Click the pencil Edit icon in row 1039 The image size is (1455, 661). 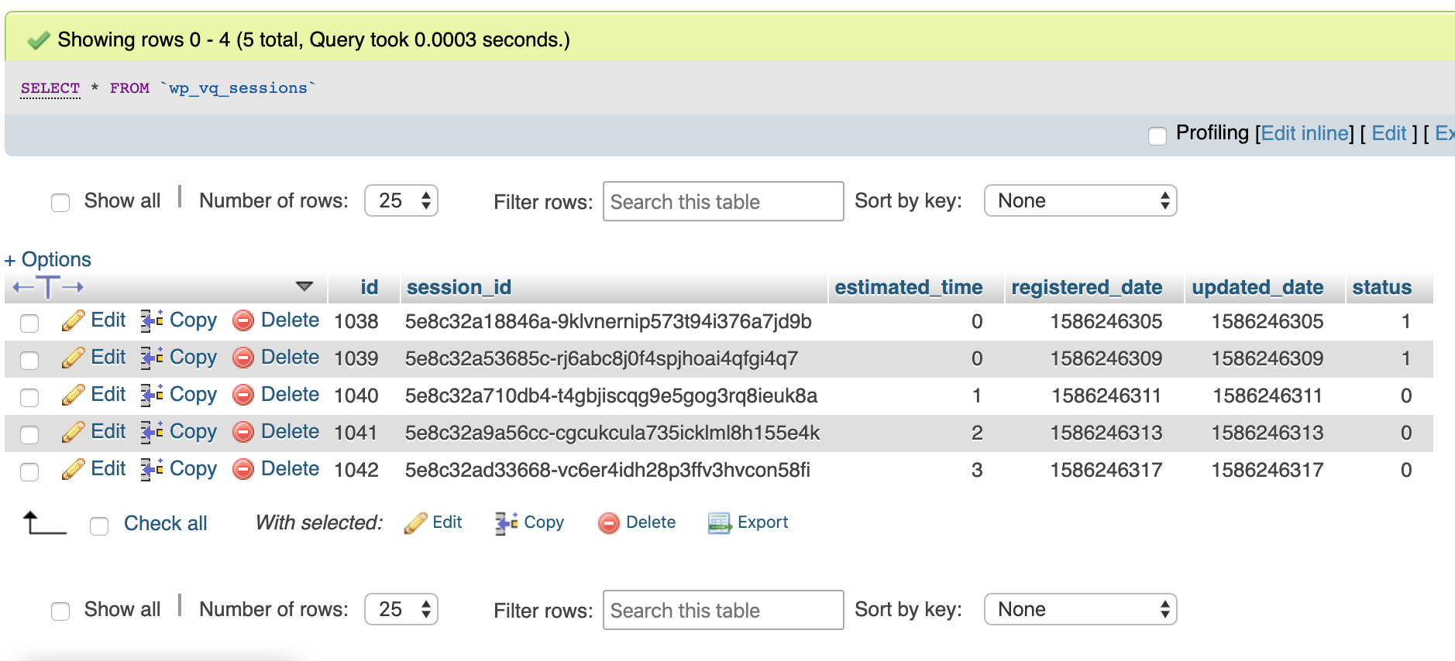pyautogui.click(x=74, y=358)
